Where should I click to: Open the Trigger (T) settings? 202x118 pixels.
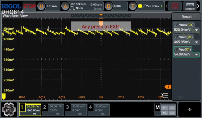133,6
